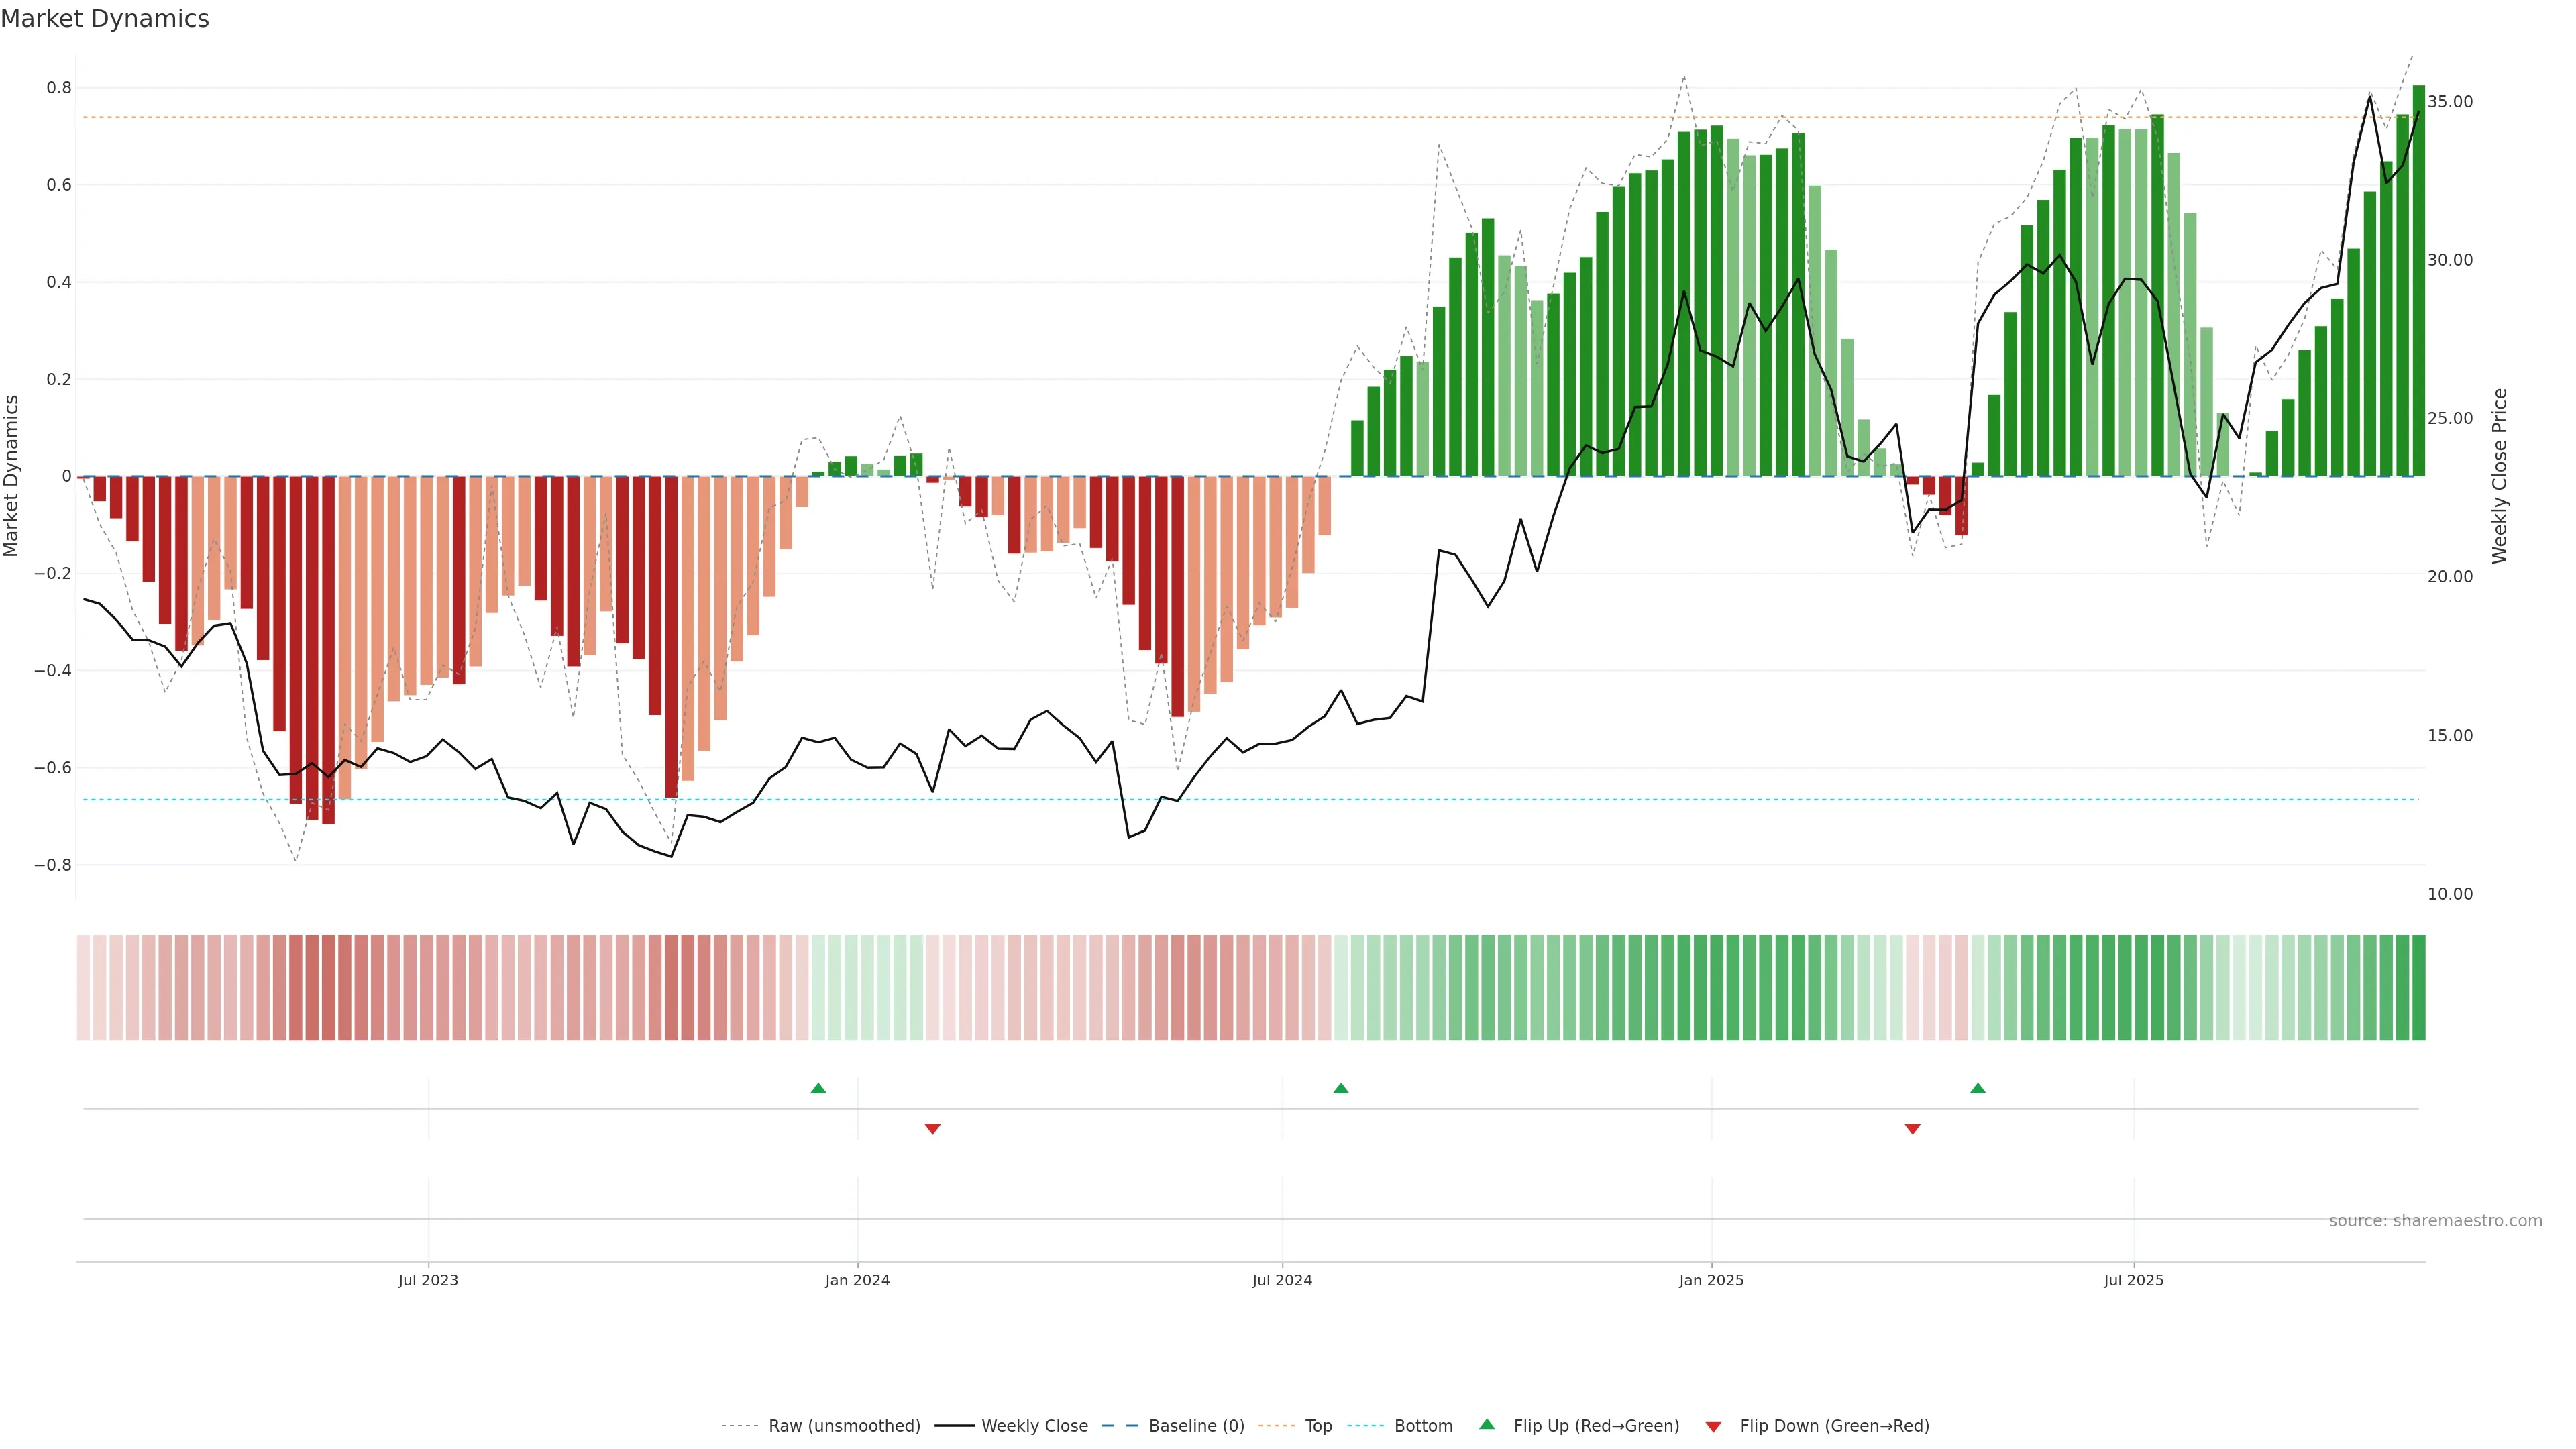Click the Market Dynamics chart title
Screen dimensions: 2576x1449
pos(105,19)
